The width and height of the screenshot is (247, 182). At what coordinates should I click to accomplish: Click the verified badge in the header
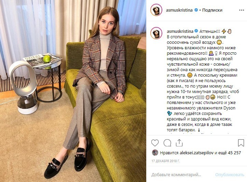(196, 10)
